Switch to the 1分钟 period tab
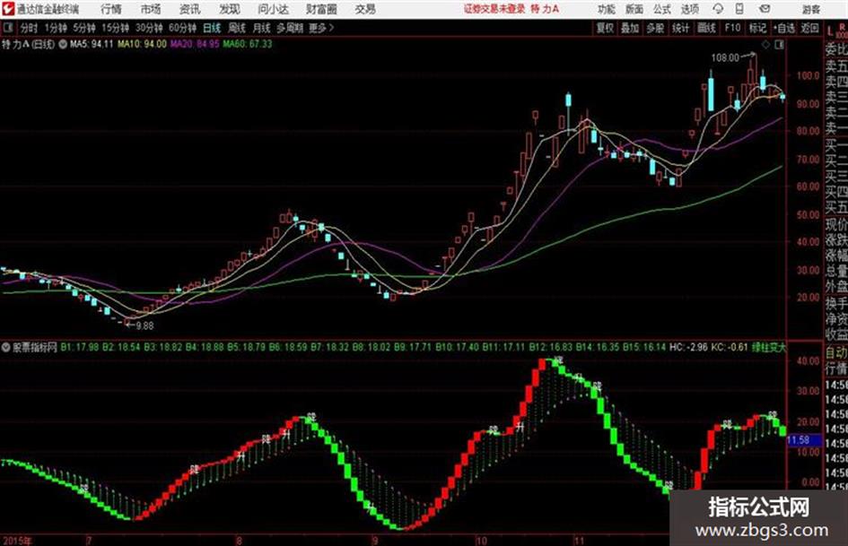 [56, 28]
